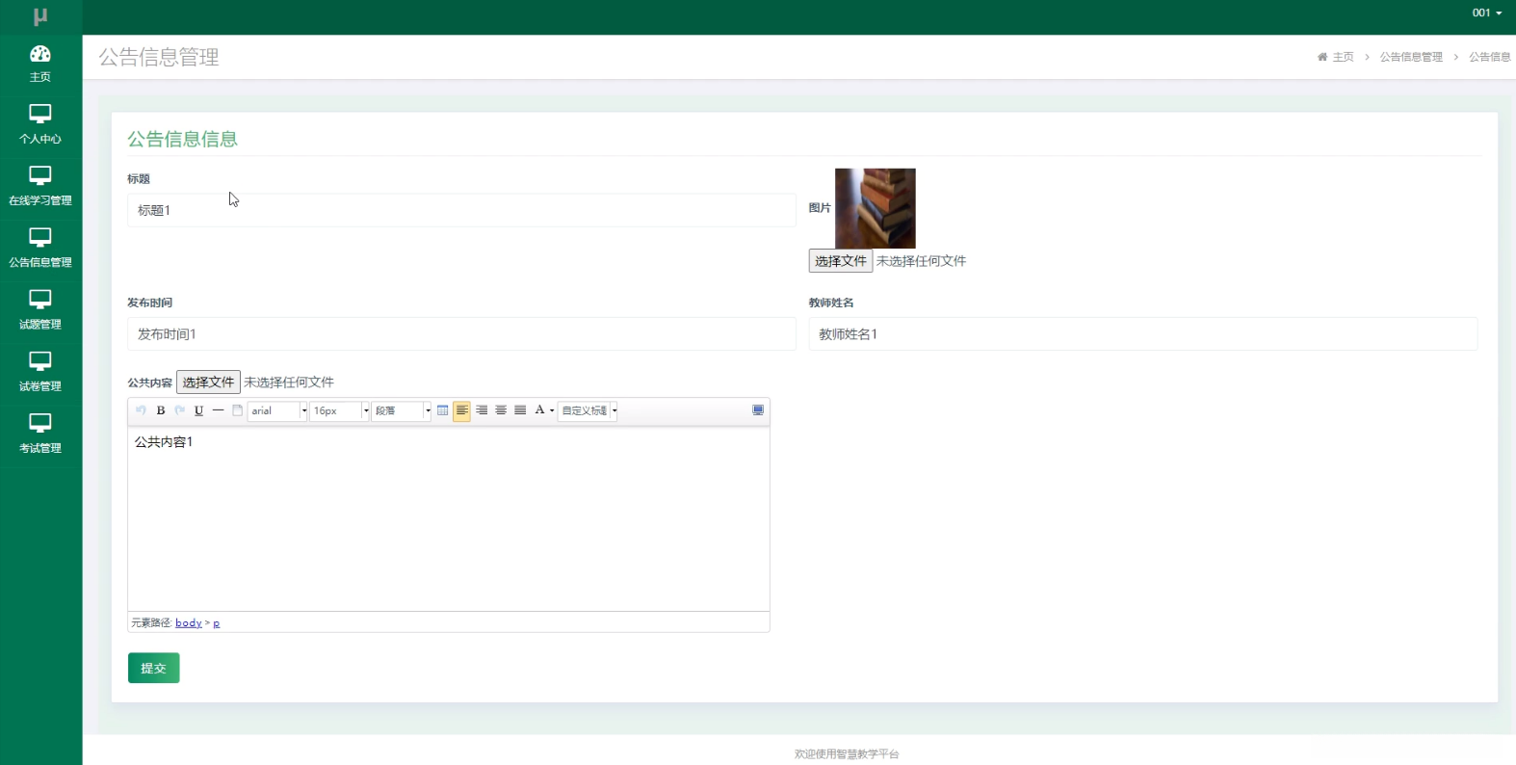Go to 个人中心 in sidebar
This screenshot has height=765, width=1516.
click(x=40, y=125)
